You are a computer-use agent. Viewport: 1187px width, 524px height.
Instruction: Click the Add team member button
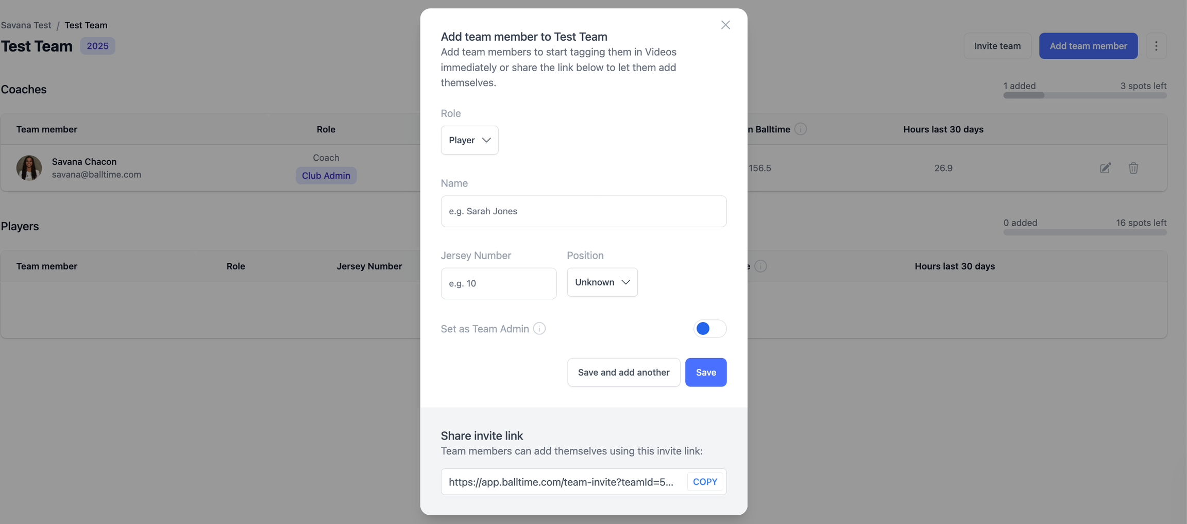point(1088,46)
